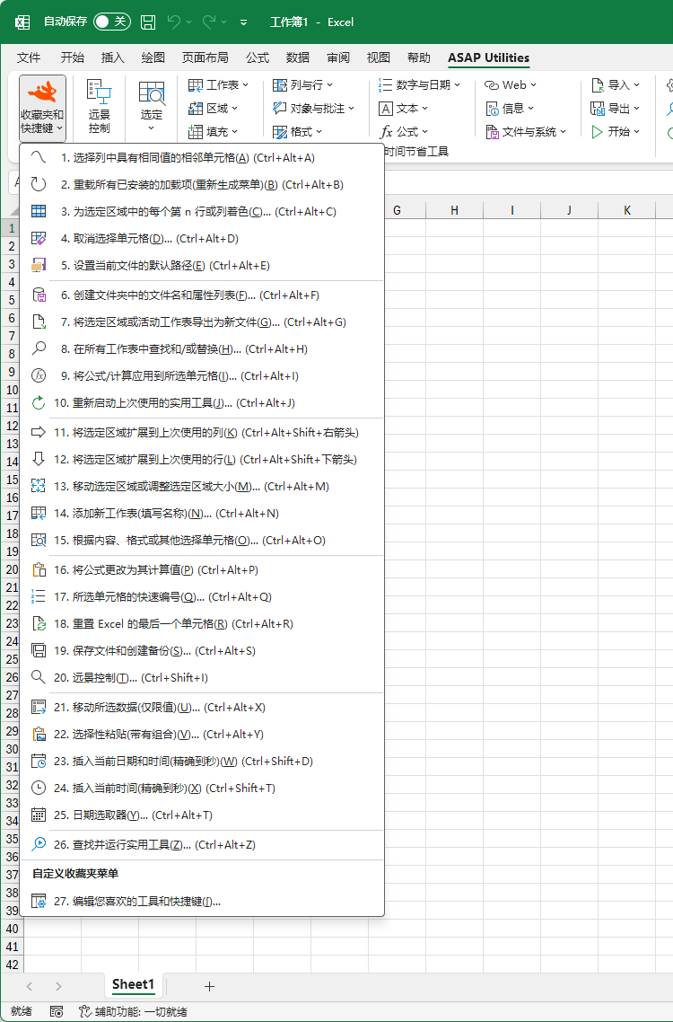The height and width of the screenshot is (1022, 673).
Task: Choose menu item 23 插入当前日期和时间
Action: tap(202, 762)
